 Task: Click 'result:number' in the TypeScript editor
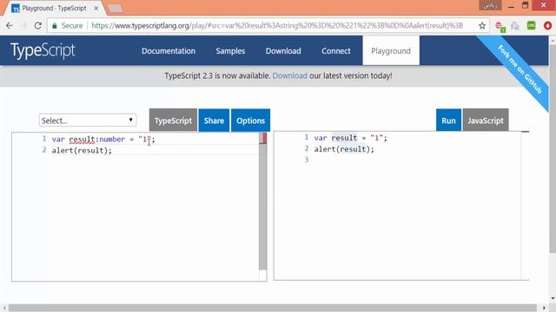click(x=96, y=140)
